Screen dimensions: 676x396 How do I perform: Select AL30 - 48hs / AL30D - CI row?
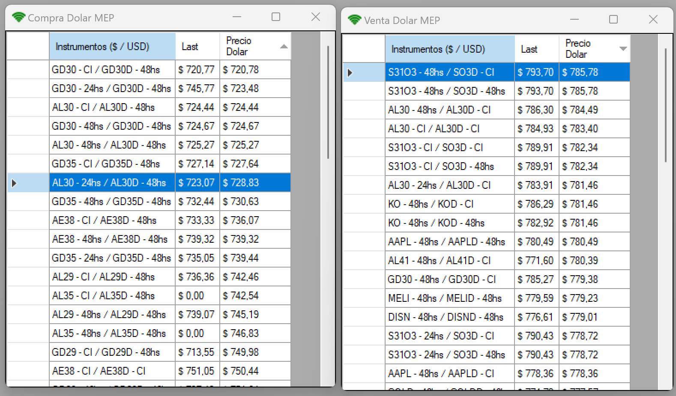487,110
